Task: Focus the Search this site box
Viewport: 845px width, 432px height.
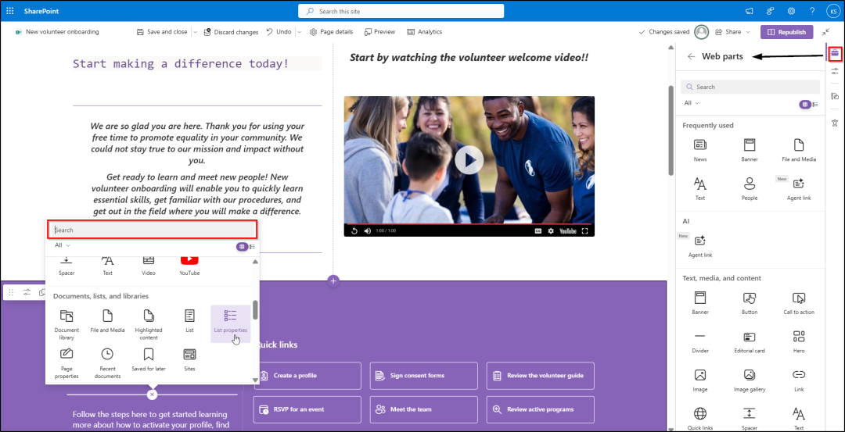Action: (x=401, y=11)
